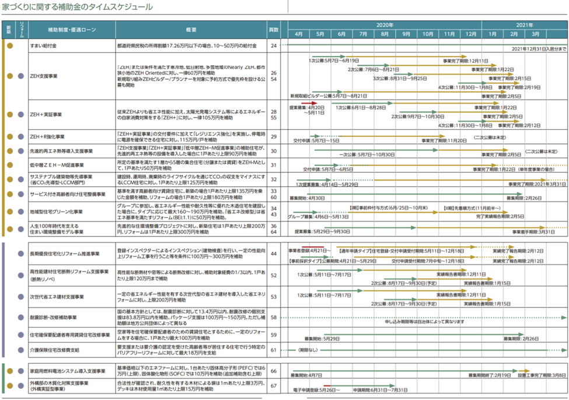Click the 2020年 year header
The width and height of the screenshot is (569, 400).
[x=385, y=25]
